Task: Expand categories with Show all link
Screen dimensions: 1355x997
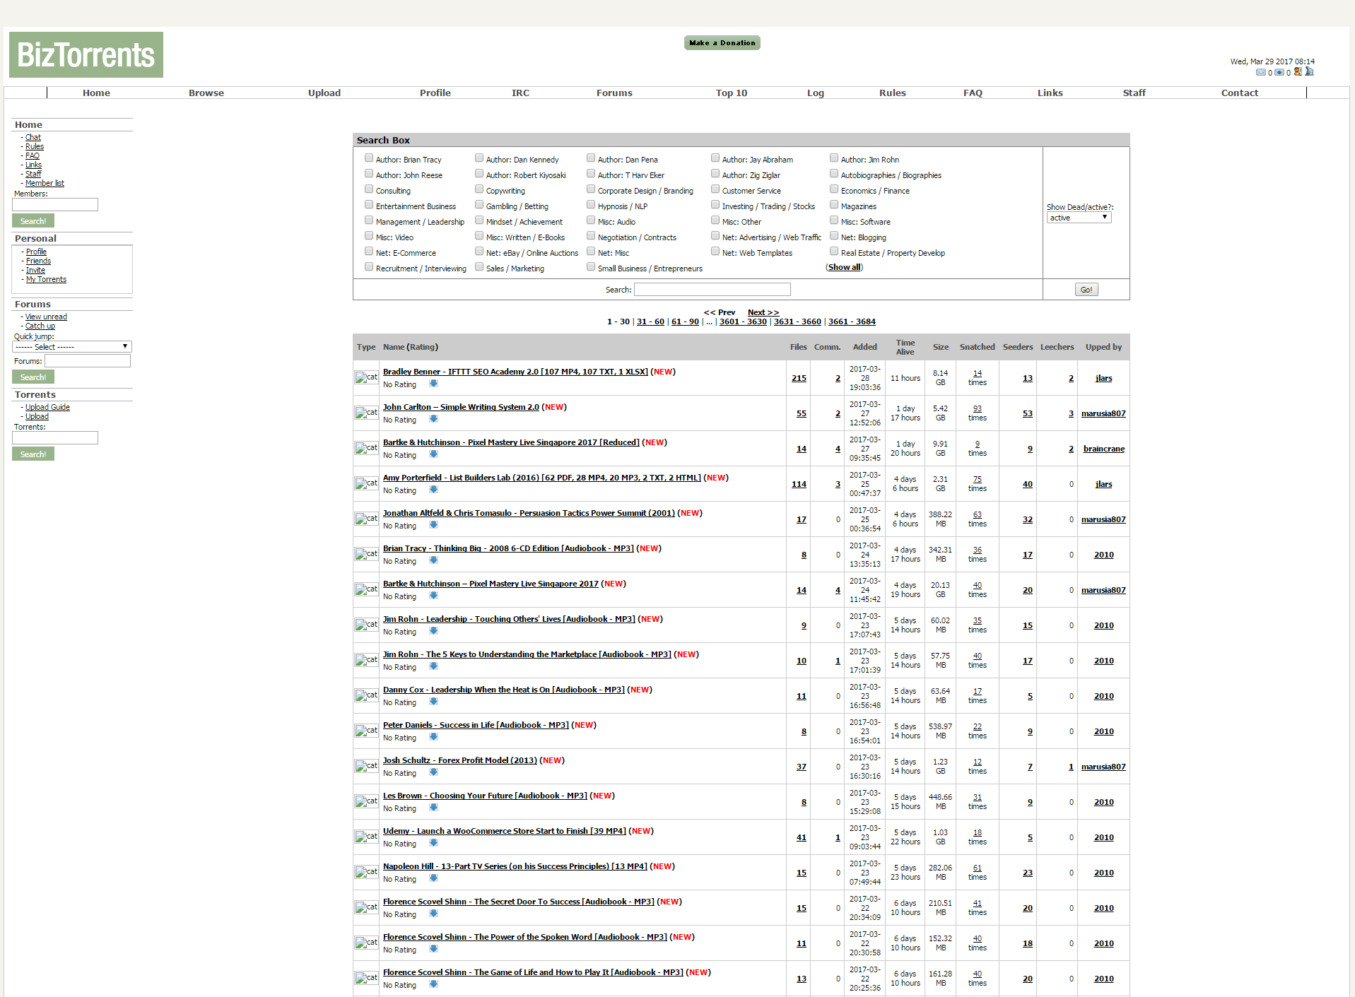Action: pos(845,267)
